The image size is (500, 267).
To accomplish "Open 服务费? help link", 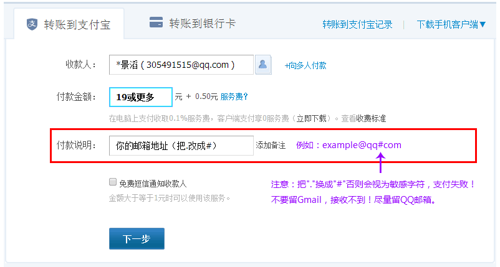I will [x=234, y=96].
